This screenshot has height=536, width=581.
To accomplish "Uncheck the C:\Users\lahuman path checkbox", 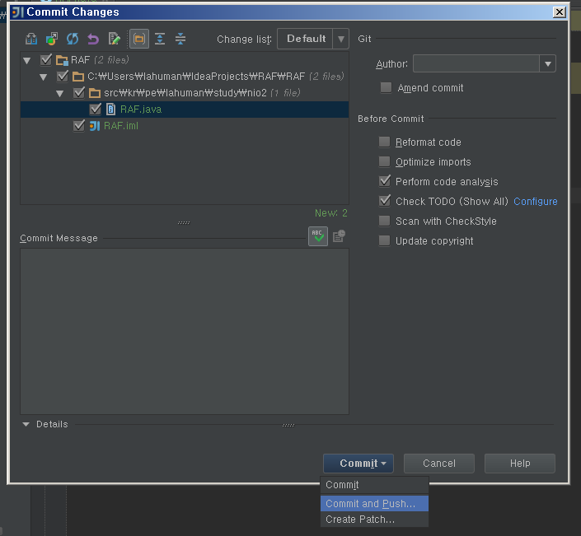I will 63,77.
